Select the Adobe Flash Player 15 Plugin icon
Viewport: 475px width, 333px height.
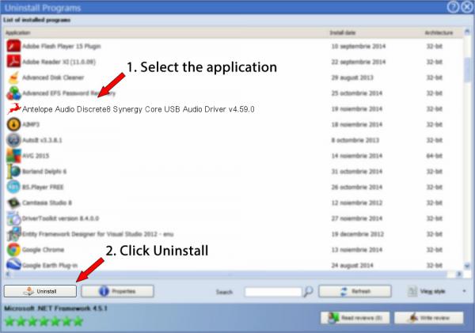(13, 47)
